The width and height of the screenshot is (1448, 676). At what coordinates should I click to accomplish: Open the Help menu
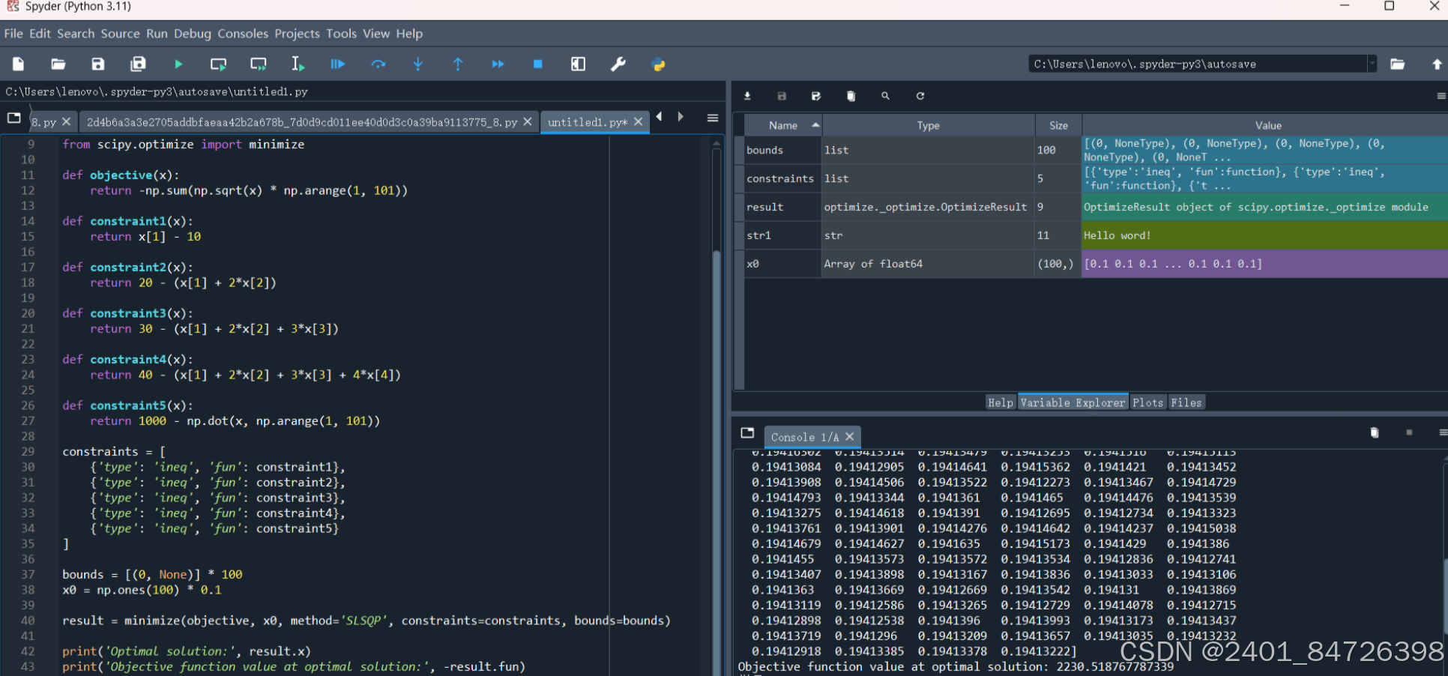point(409,34)
